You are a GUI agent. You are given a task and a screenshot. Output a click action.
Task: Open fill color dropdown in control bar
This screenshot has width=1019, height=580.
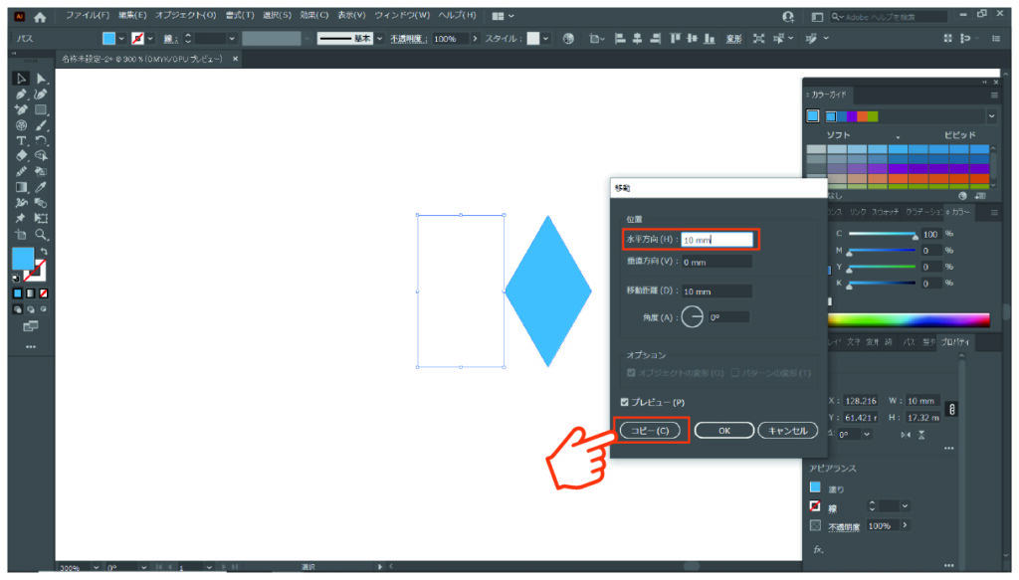click(x=121, y=39)
